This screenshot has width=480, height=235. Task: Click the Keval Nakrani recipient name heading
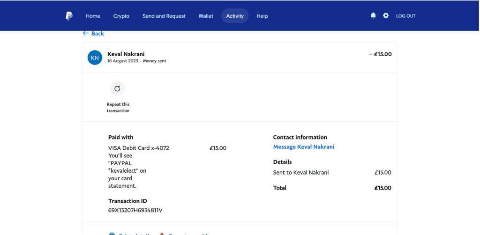coord(126,54)
